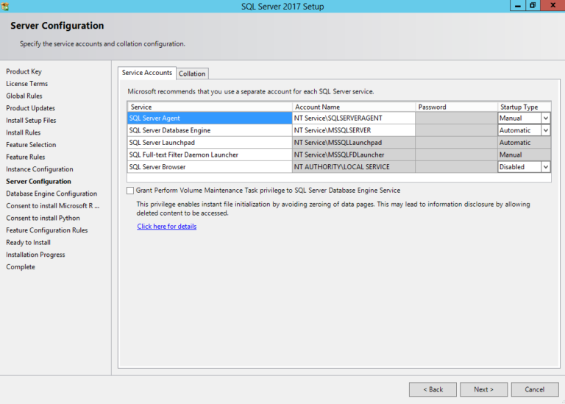Click the Startup Type column header
The image size is (565, 404).
tap(525, 107)
